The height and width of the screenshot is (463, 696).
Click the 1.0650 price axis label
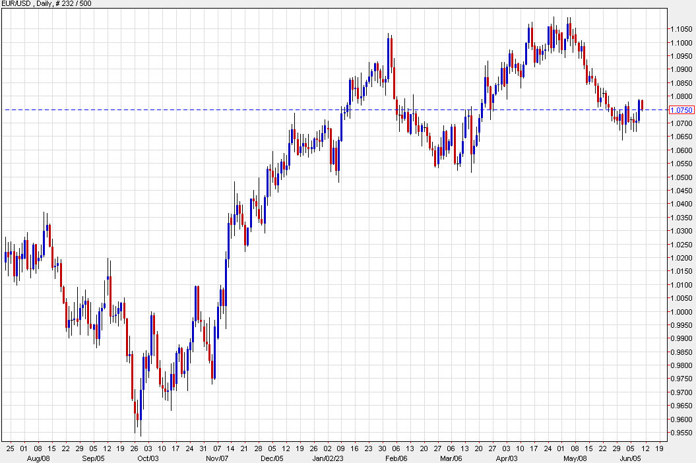click(681, 137)
